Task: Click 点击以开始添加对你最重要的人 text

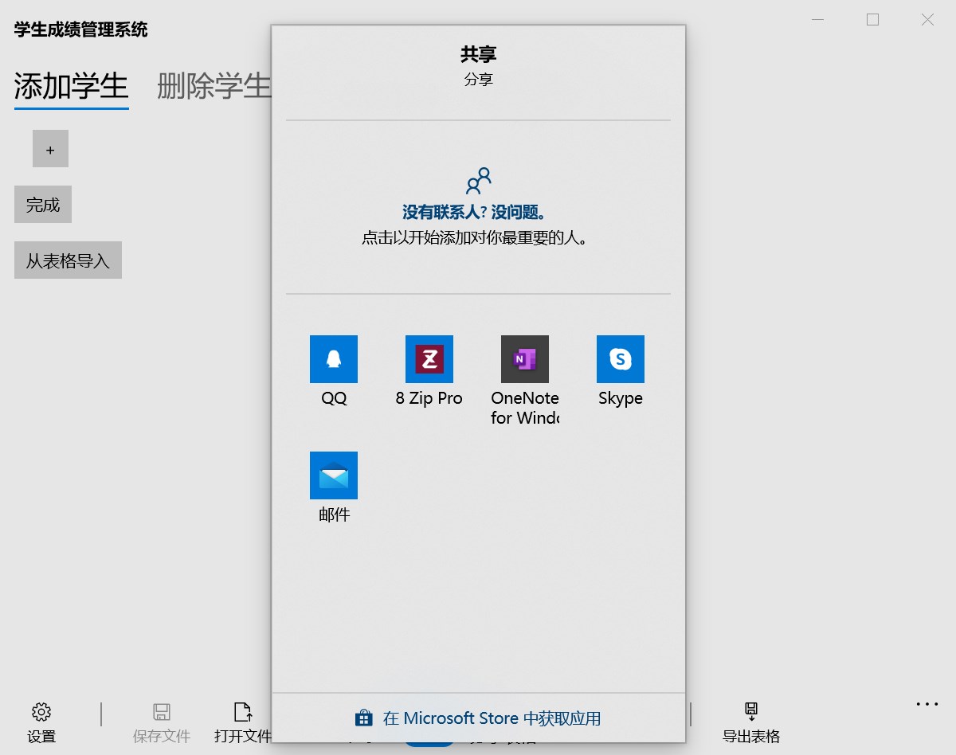Action: [477, 237]
